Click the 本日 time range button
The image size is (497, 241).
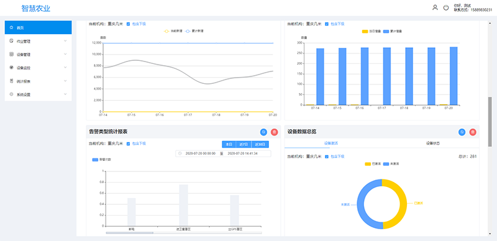point(229,144)
